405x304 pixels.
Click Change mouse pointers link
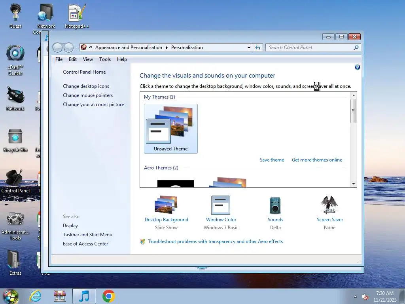click(88, 95)
